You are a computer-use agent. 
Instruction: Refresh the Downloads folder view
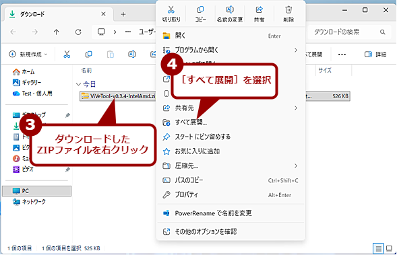78,32
